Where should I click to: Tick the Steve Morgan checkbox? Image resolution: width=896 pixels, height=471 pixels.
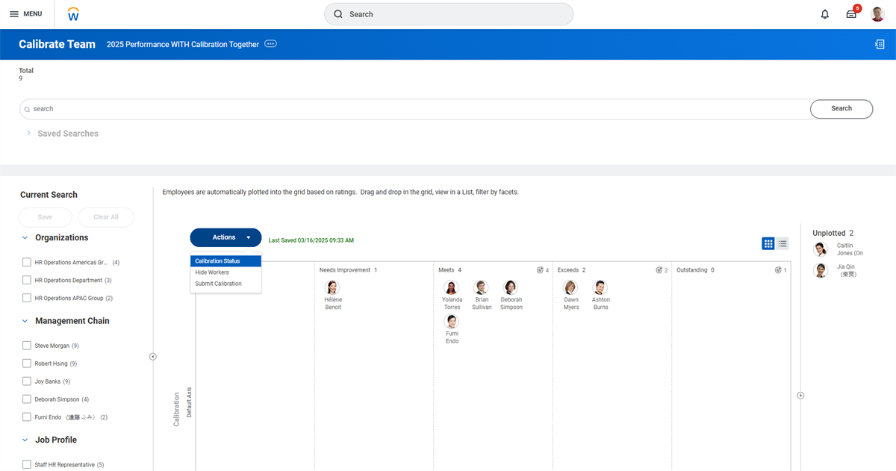(x=27, y=346)
